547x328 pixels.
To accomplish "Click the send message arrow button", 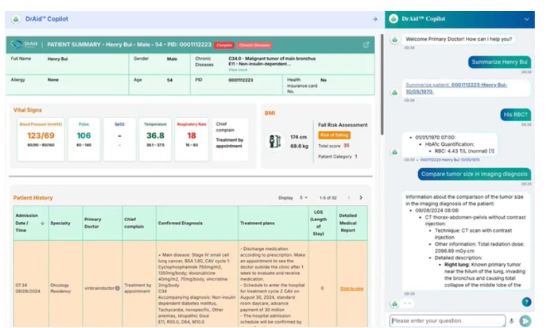I will pyautogui.click(x=525, y=321).
